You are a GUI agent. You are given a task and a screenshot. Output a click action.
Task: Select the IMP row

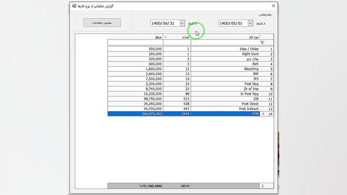point(191,74)
